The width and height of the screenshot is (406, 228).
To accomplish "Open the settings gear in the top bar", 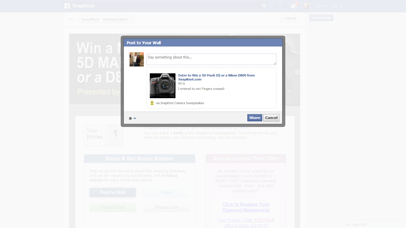I will pos(341,6).
